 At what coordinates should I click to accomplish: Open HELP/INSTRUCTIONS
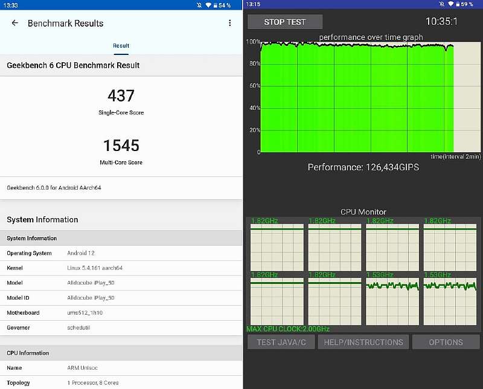point(363,342)
